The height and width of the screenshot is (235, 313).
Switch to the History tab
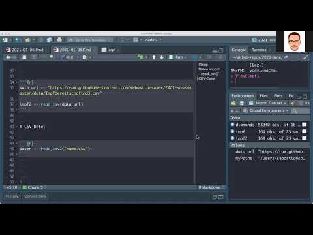point(12,196)
